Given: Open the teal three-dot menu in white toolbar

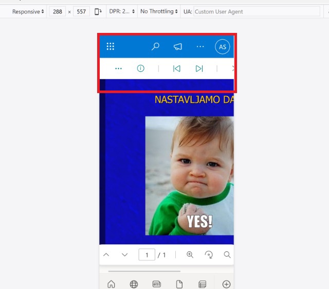Looking at the screenshot, I should coord(119,68).
